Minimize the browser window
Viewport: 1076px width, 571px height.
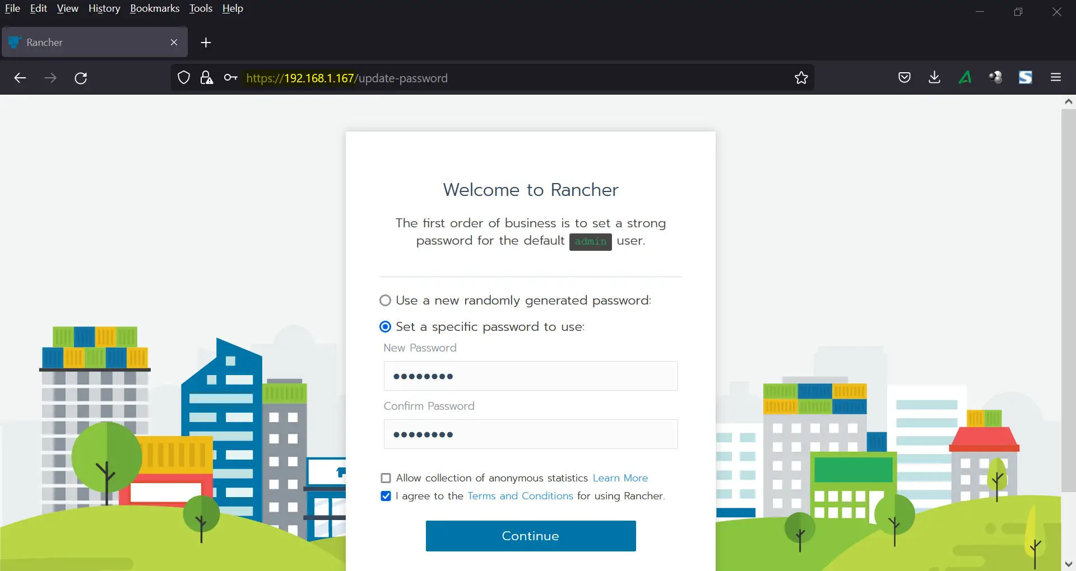(x=980, y=12)
